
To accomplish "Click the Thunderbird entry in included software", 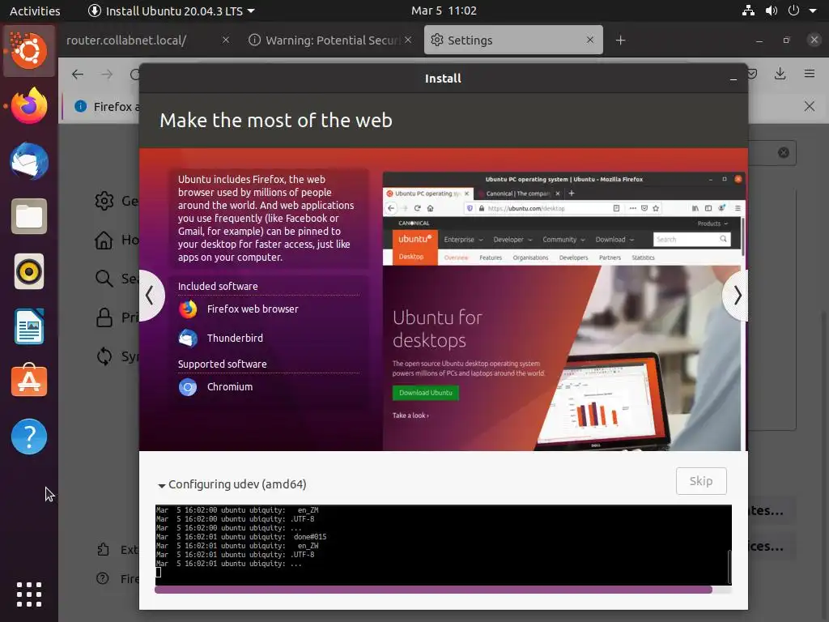I will (220, 338).
